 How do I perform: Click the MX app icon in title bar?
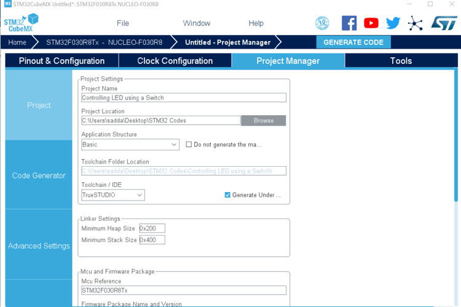click(x=8, y=4)
